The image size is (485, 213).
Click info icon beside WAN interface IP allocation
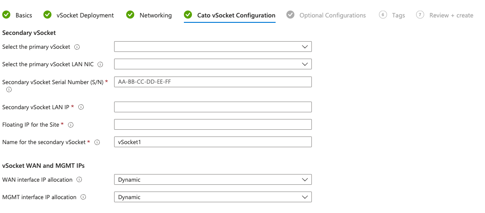(79, 180)
